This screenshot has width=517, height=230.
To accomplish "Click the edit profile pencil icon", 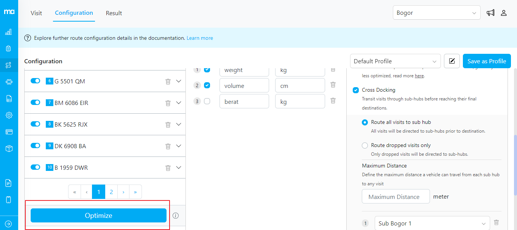I will coord(452,61).
